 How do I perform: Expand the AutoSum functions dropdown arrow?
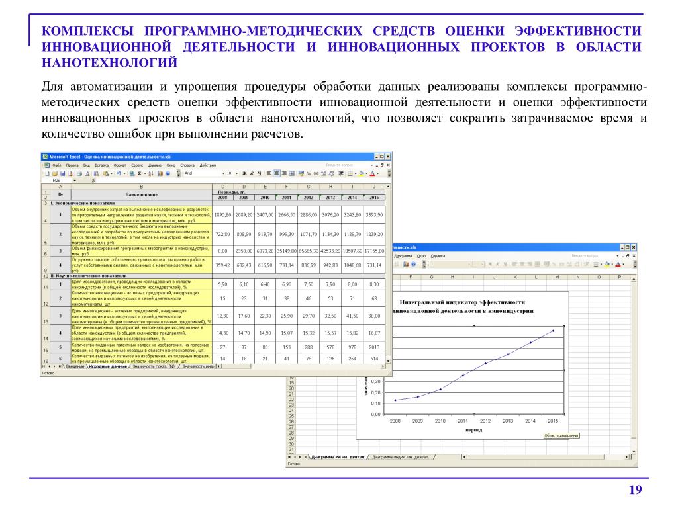pos(145,173)
